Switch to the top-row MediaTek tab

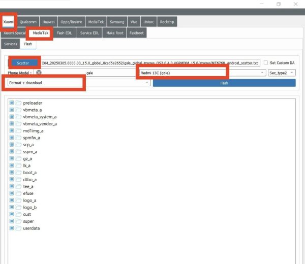pyautogui.click(x=96, y=22)
